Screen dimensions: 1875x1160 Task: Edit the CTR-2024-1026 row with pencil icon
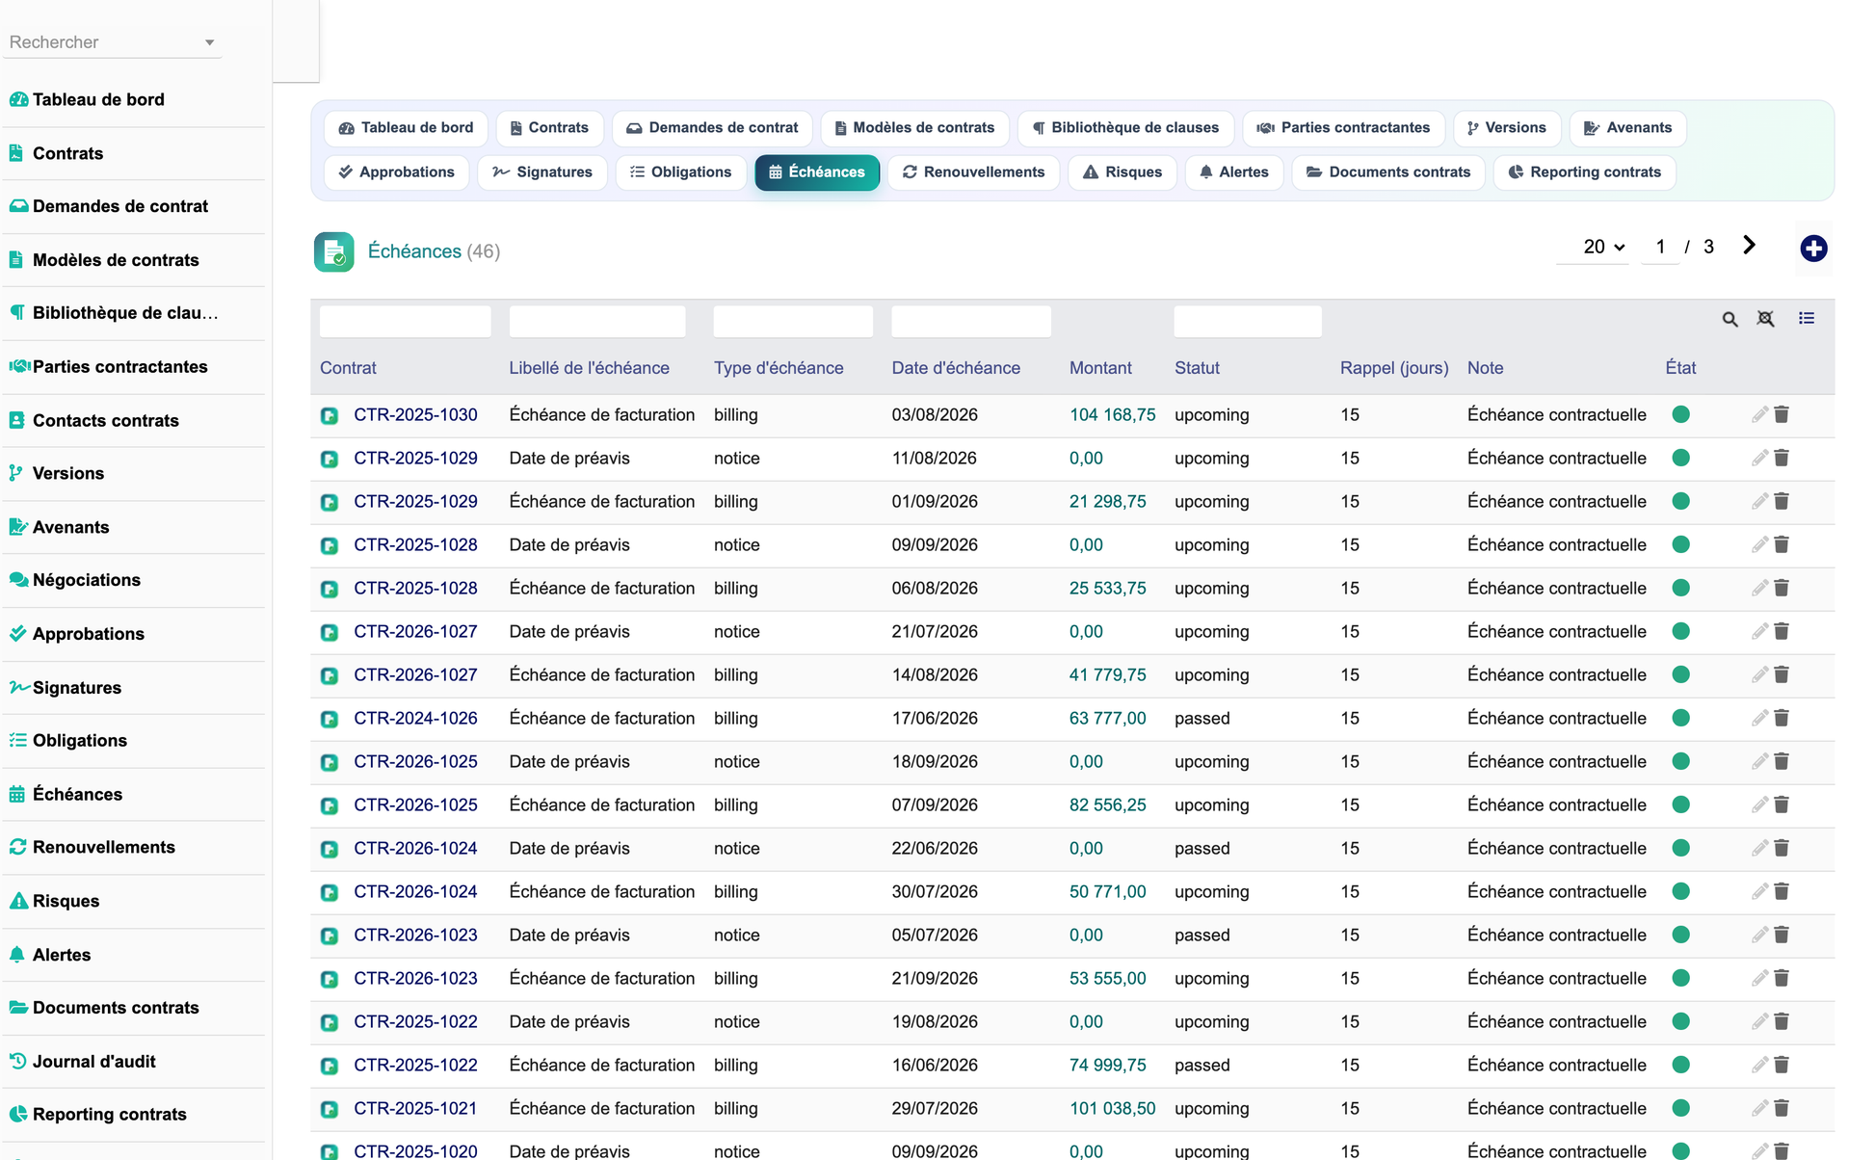pyautogui.click(x=1759, y=718)
